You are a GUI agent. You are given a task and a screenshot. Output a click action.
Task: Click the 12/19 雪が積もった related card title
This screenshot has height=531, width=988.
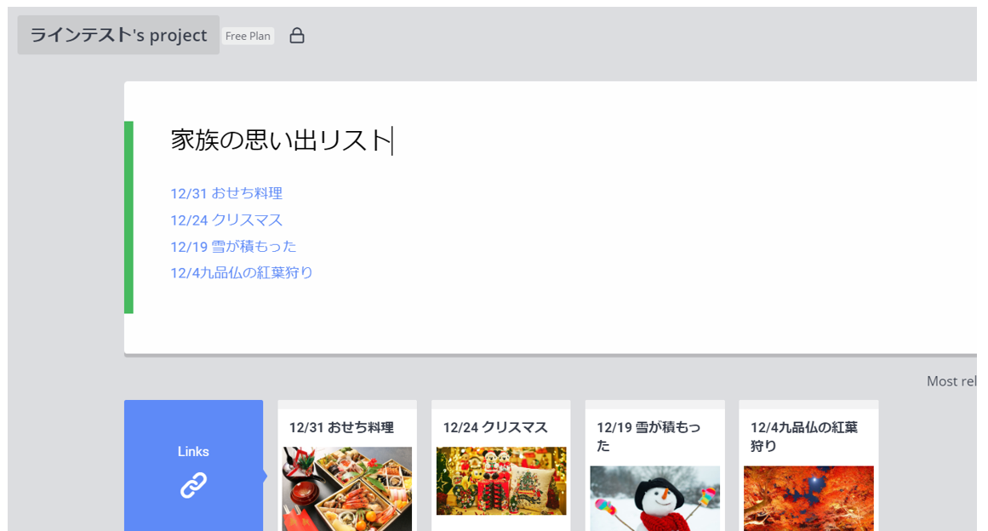[x=648, y=434]
